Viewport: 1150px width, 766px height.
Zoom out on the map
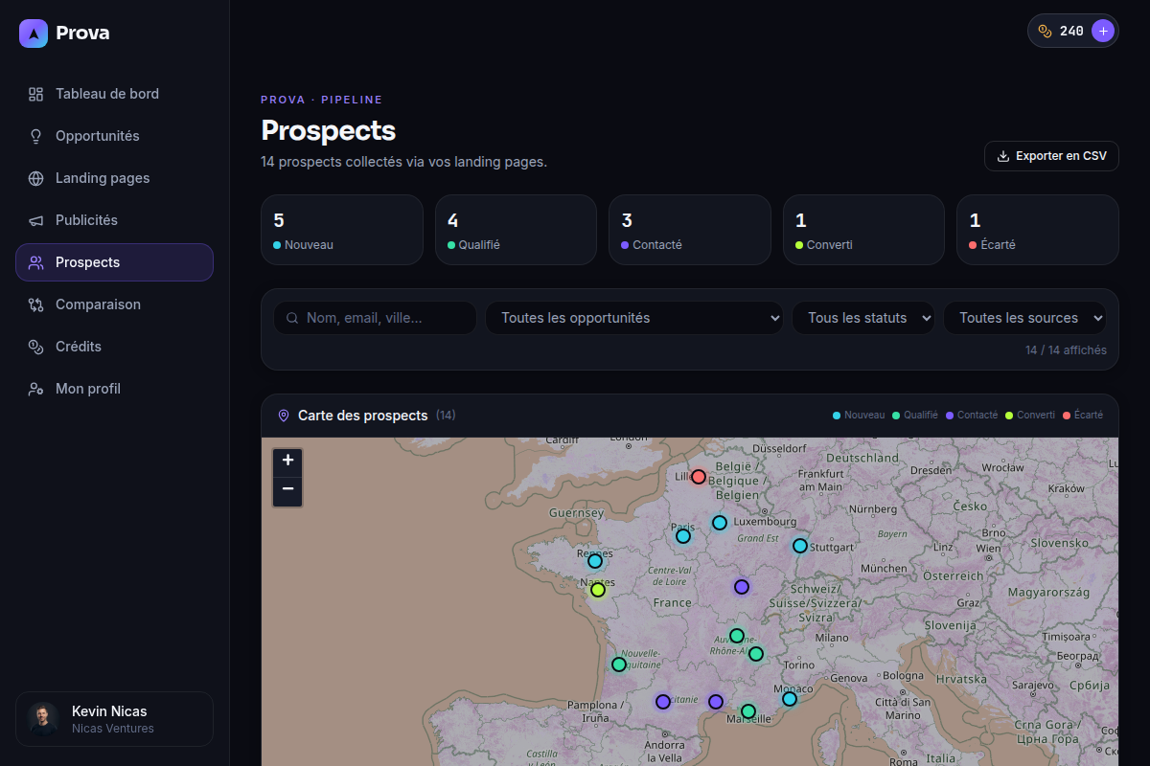(287, 491)
